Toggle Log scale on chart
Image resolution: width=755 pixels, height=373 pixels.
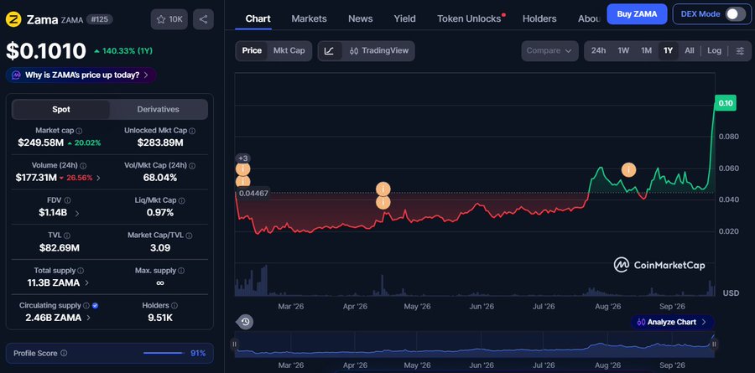tap(714, 50)
